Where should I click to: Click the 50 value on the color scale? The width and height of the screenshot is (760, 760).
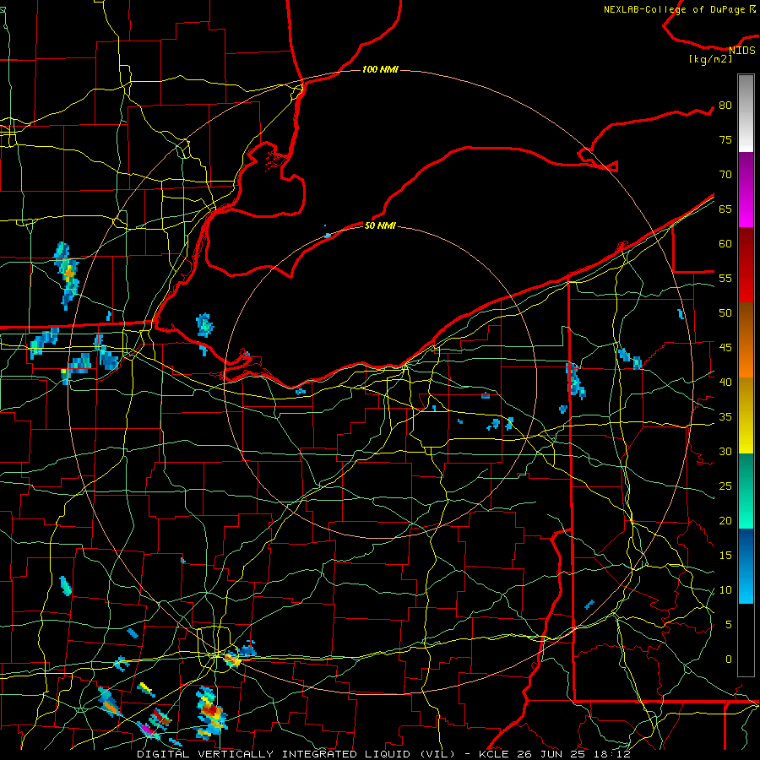click(725, 313)
